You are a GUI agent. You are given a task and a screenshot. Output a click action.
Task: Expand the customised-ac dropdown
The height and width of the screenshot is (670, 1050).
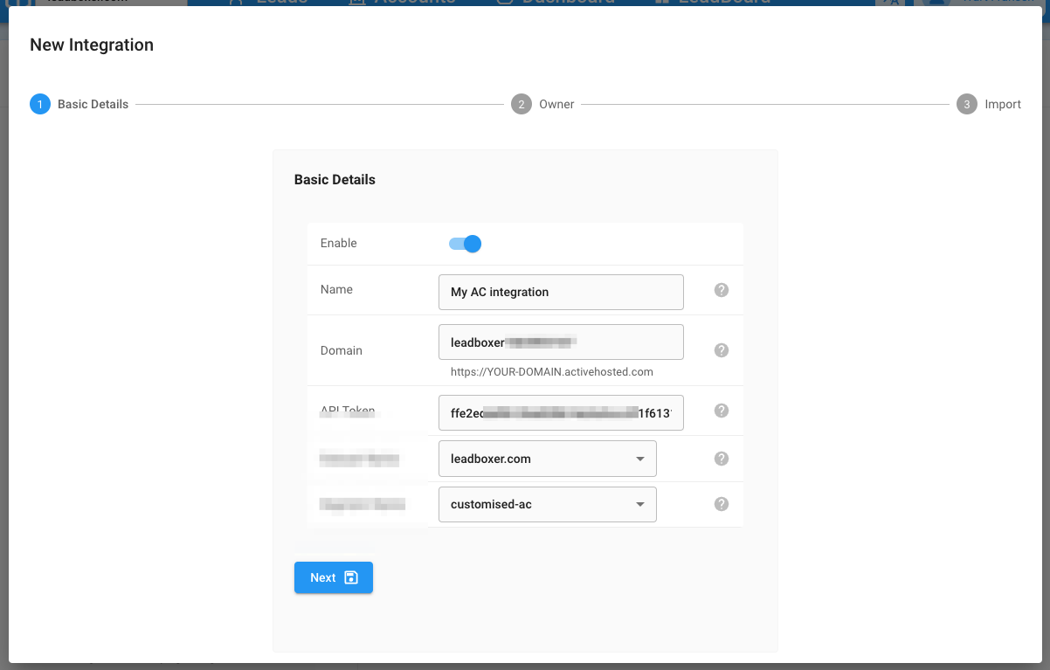(547, 504)
